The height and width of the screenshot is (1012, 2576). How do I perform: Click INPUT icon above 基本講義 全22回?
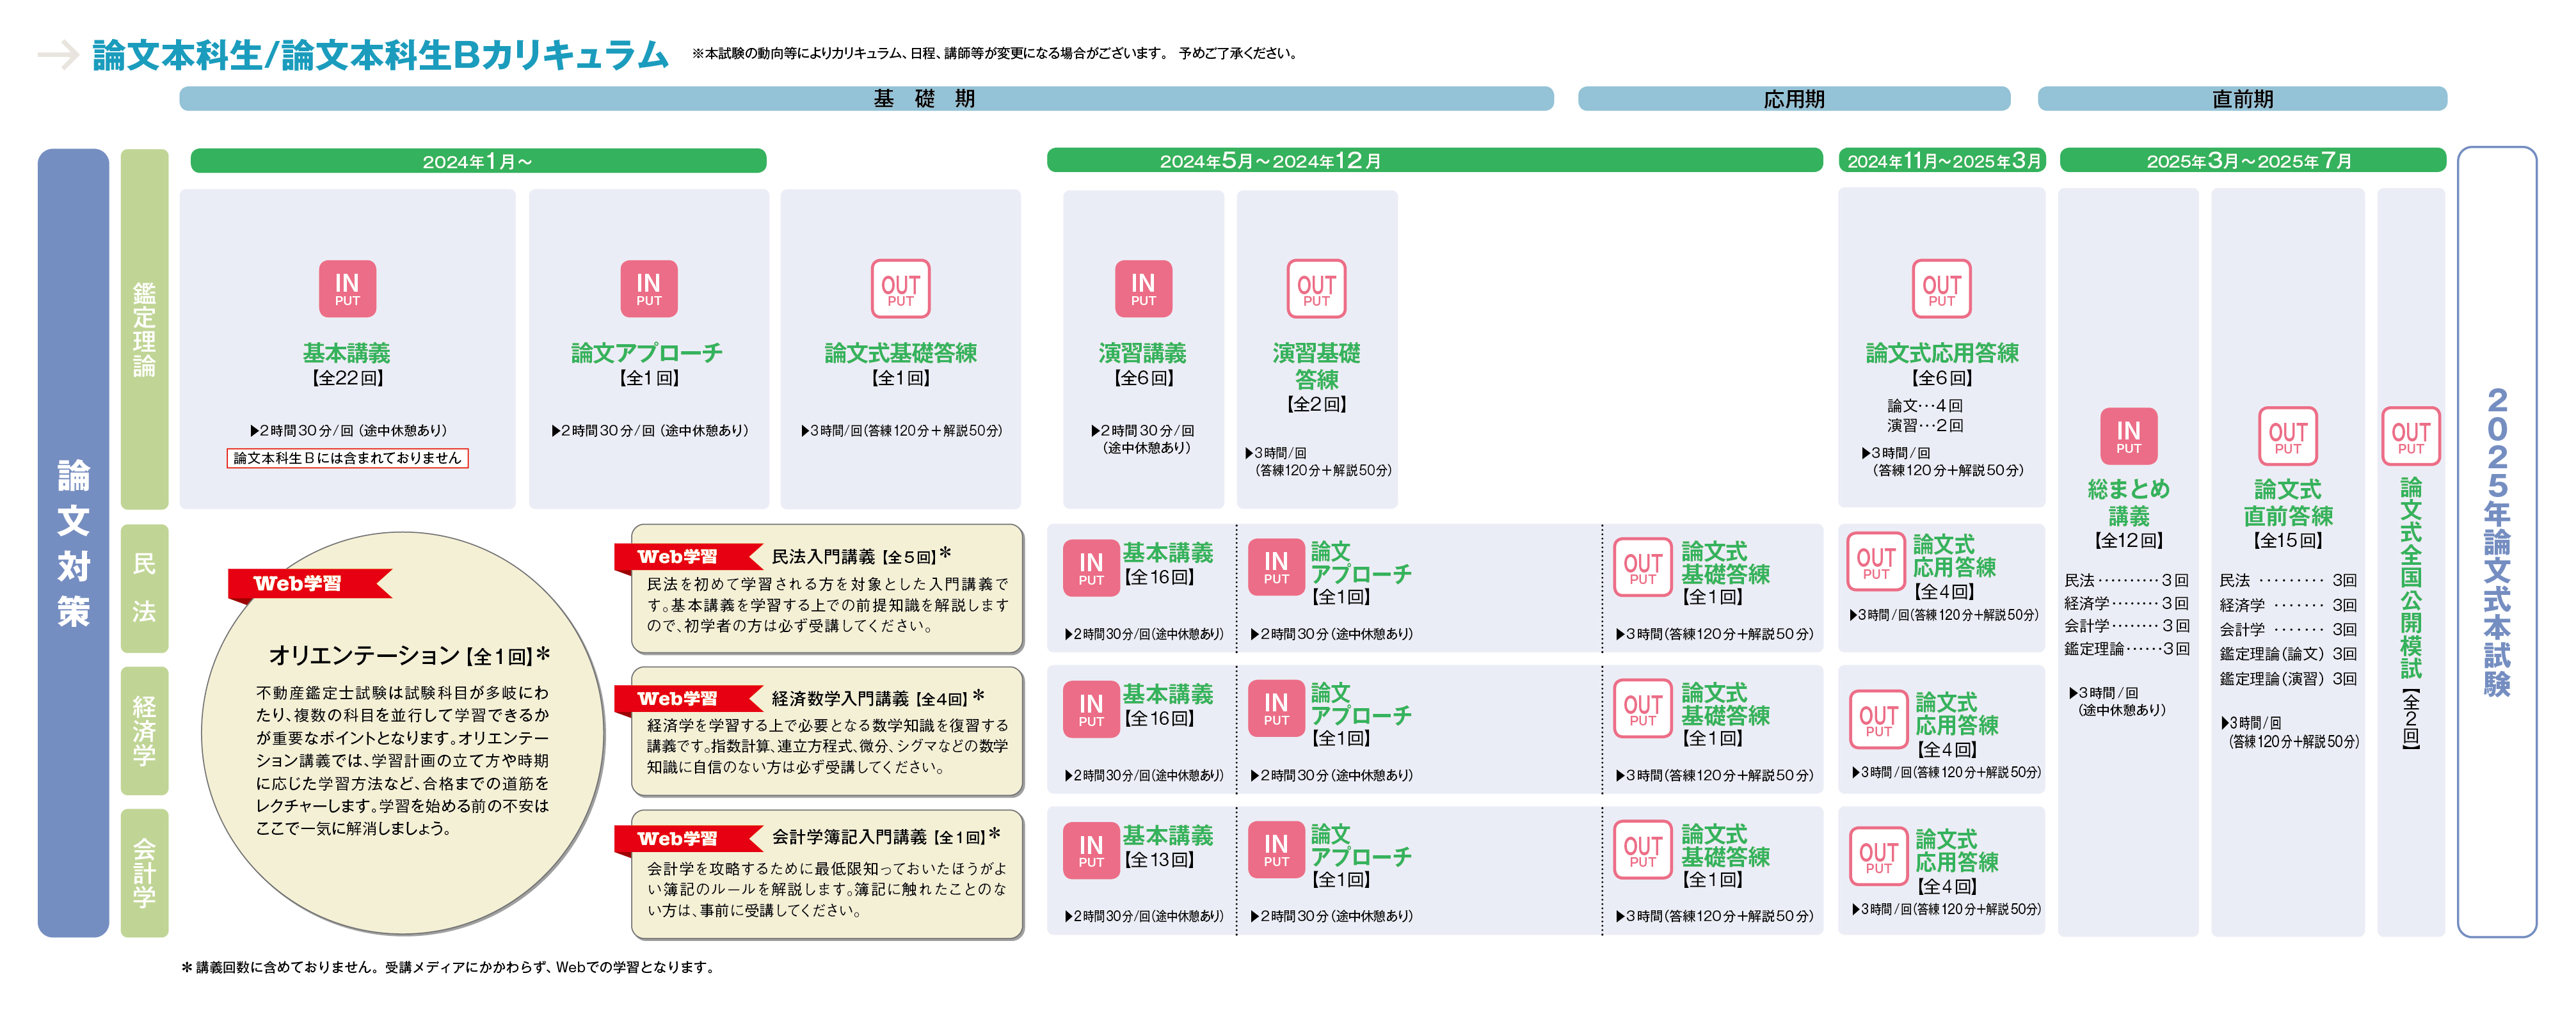click(347, 289)
